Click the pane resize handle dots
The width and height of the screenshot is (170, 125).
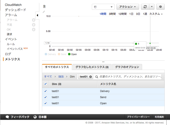click(103, 62)
